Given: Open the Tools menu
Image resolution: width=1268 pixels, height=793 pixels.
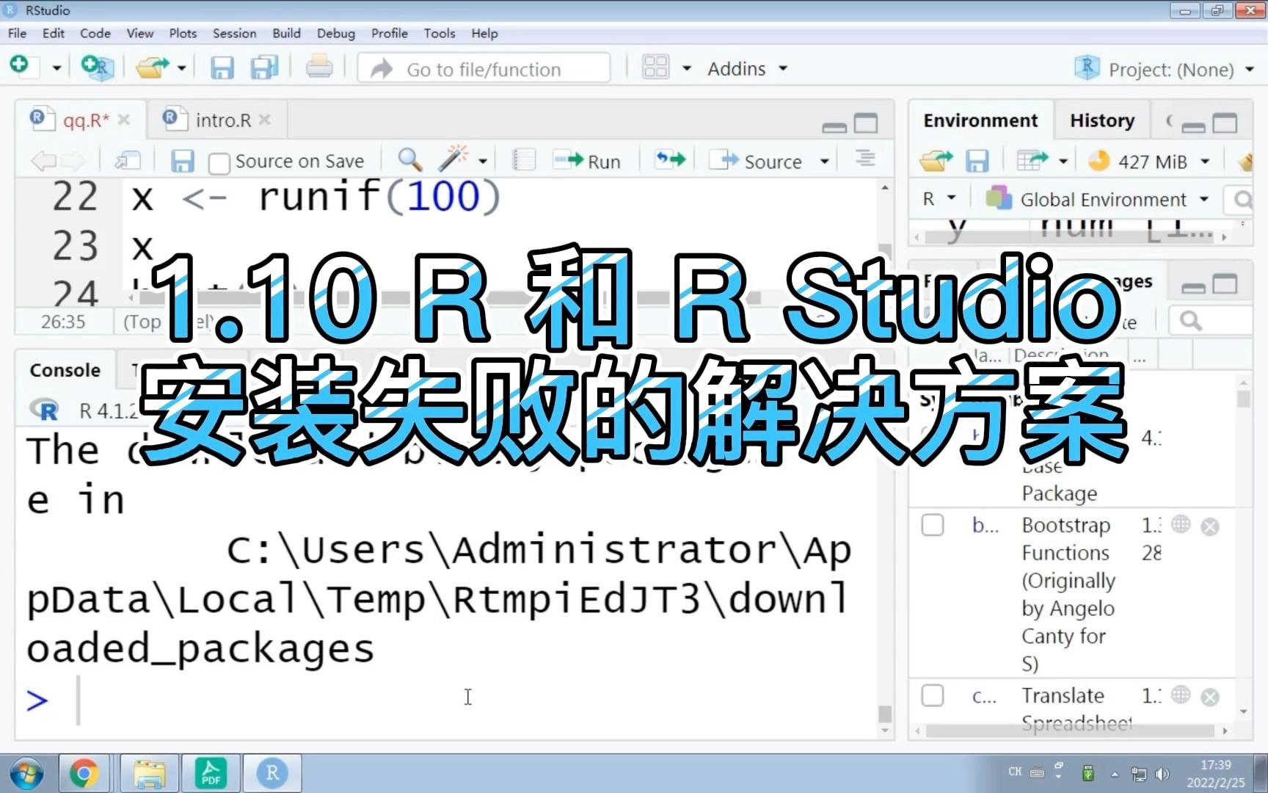Looking at the screenshot, I should (440, 33).
